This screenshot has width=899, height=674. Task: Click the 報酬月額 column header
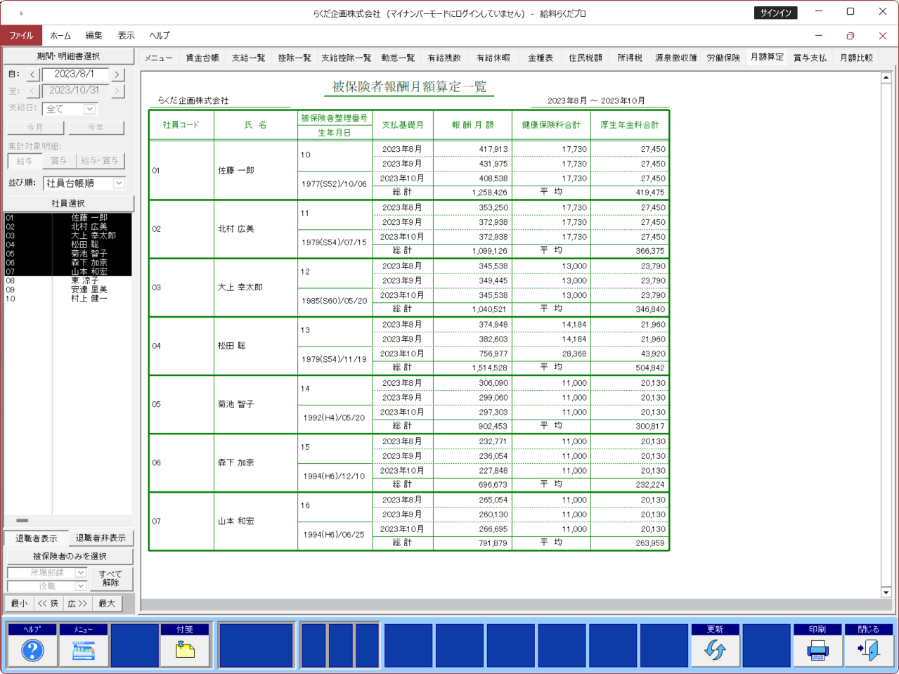[473, 125]
